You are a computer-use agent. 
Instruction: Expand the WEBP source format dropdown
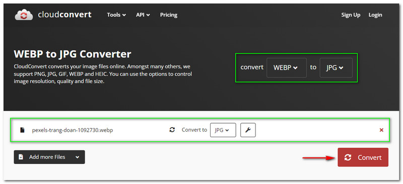pos(287,68)
